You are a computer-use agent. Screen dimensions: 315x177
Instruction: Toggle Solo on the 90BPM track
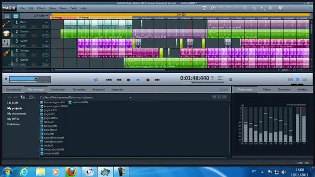point(16,64)
